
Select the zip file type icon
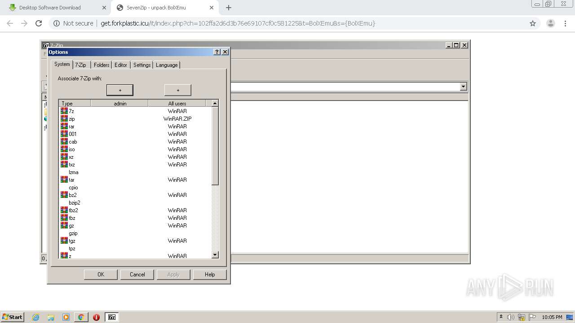click(64, 118)
